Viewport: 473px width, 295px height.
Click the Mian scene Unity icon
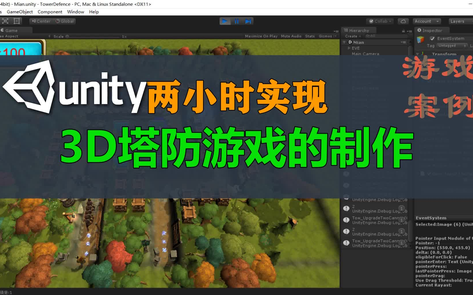pos(350,42)
